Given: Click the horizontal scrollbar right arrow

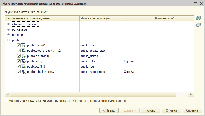Looking at the screenshot, I should (x=191, y=95).
